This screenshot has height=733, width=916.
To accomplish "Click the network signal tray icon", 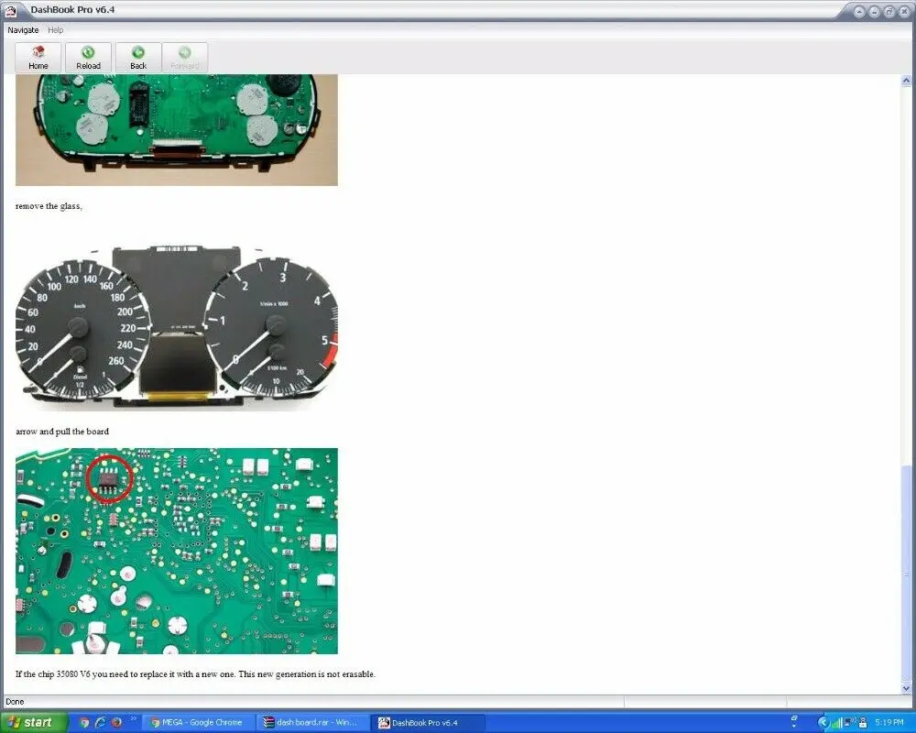I will click(x=837, y=723).
